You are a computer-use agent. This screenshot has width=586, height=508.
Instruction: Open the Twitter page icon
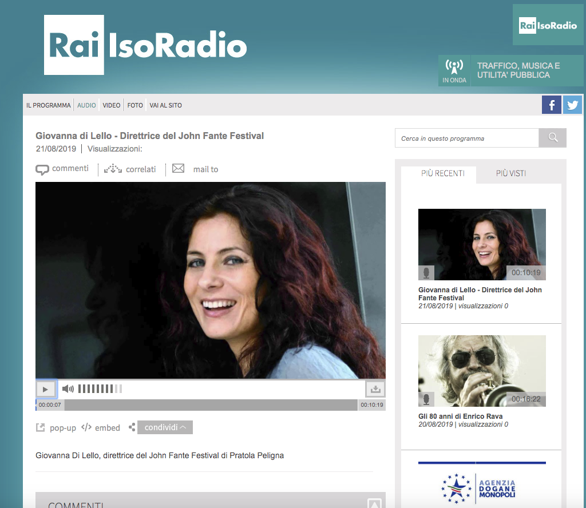pyautogui.click(x=572, y=105)
